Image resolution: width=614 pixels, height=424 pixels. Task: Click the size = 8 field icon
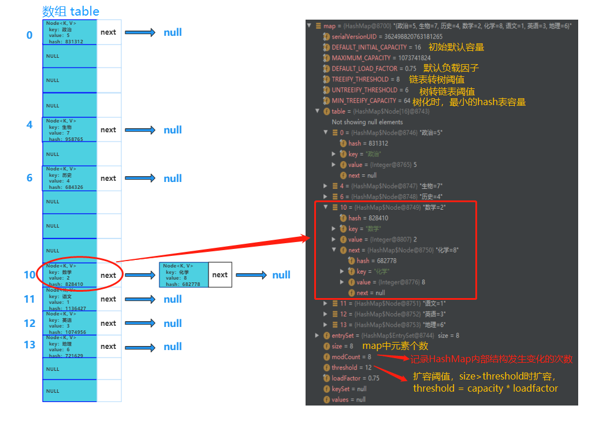coord(326,346)
